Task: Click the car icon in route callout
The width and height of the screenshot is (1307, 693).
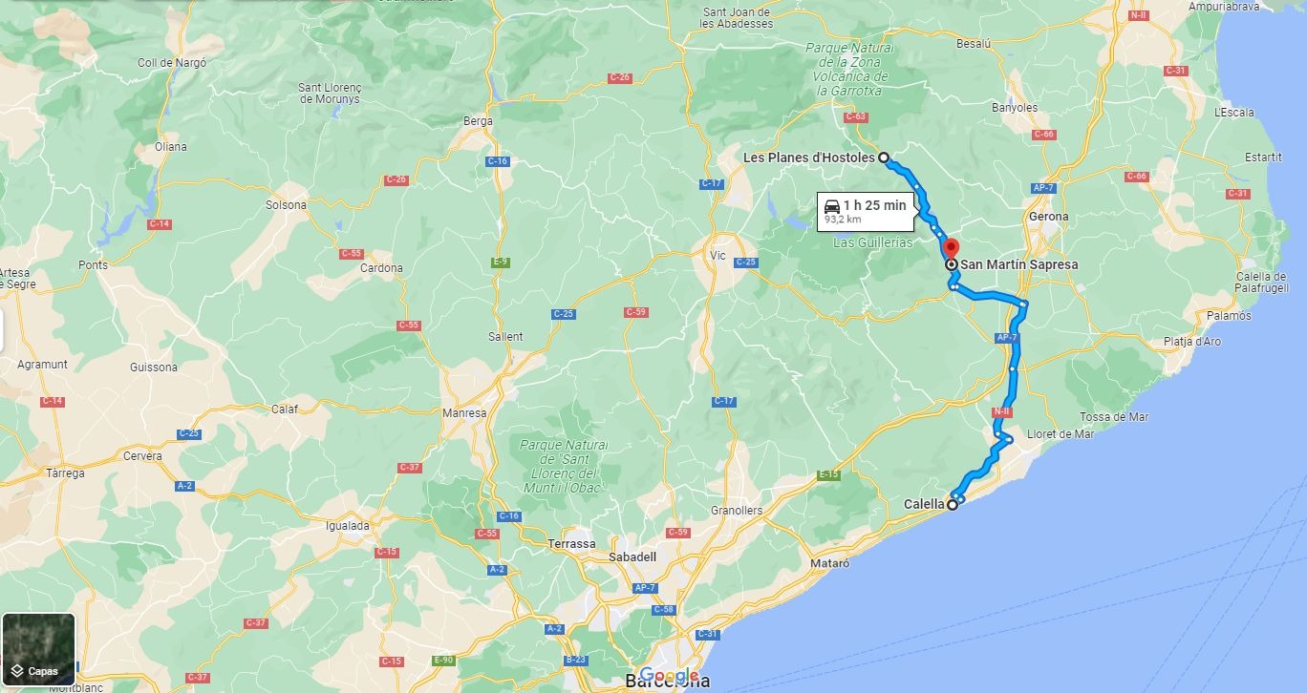Action: click(831, 205)
